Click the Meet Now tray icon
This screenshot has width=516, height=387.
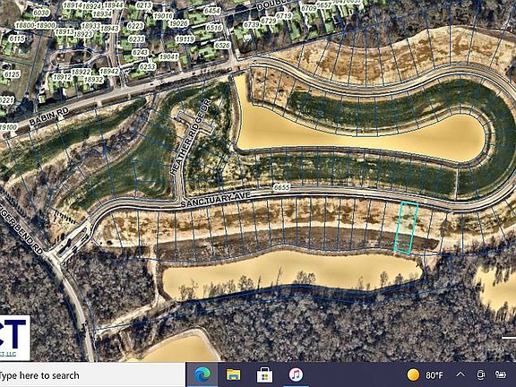[480, 374]
